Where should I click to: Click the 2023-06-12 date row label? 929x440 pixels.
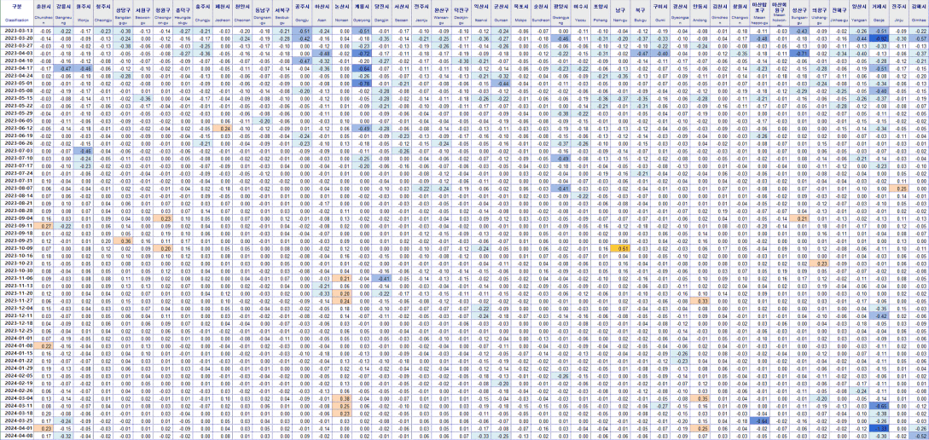click(17, 128)
